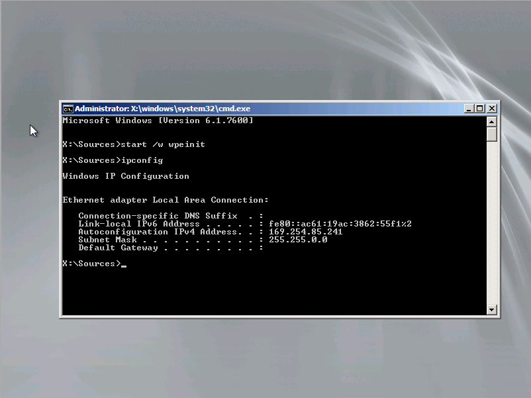Click the subnet mask value 255.255.0.0
Screen dimensions: 531x398
pos(298,240)
